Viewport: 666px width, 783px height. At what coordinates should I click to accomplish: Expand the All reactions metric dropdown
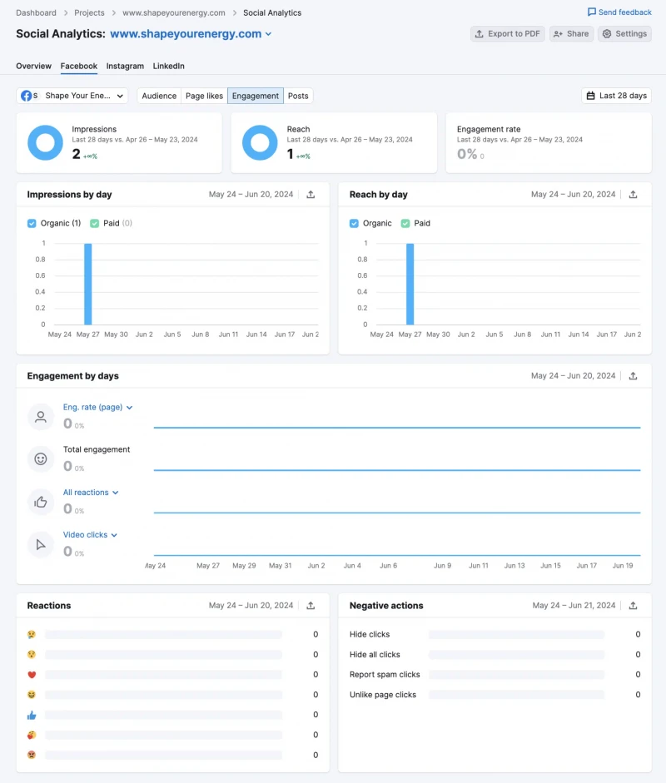(x=91, y=493)
